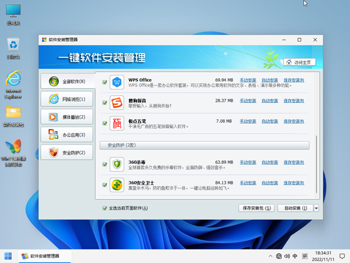Click 自动安装 link for 360杀毒

tap(270, 162)
